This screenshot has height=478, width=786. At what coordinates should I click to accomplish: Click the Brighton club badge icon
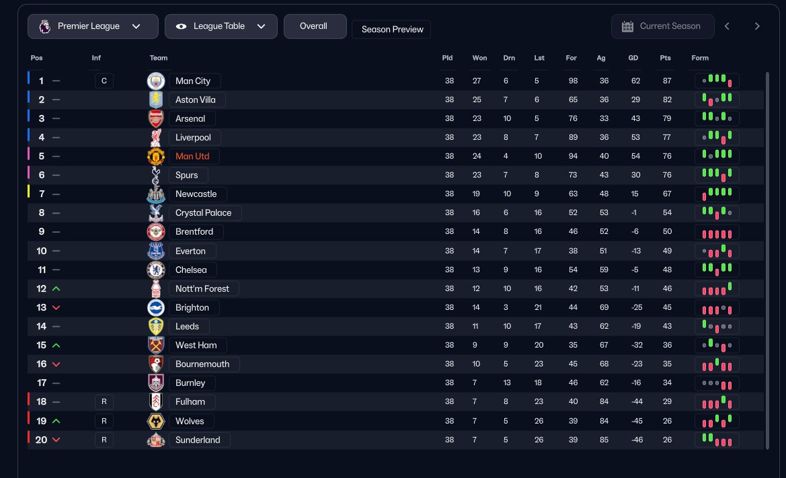click(x=156, y=307)
